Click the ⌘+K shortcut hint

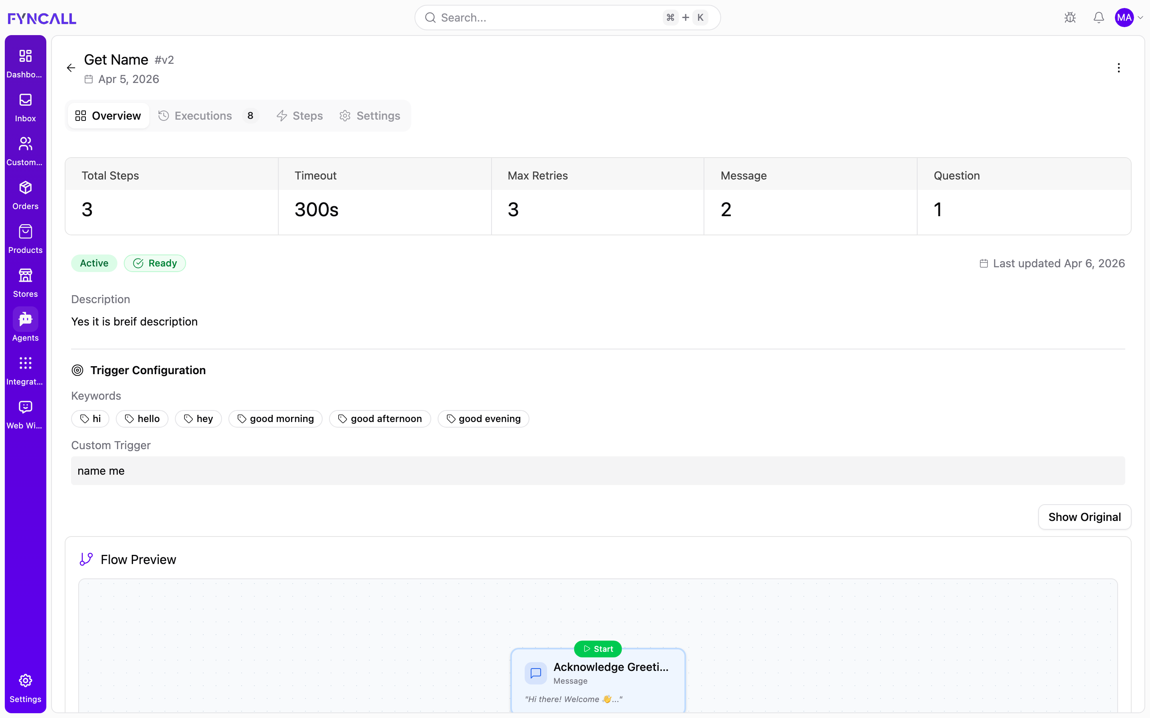pos(685,18)
